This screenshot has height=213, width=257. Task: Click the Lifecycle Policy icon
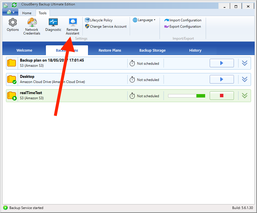[87, 20]
